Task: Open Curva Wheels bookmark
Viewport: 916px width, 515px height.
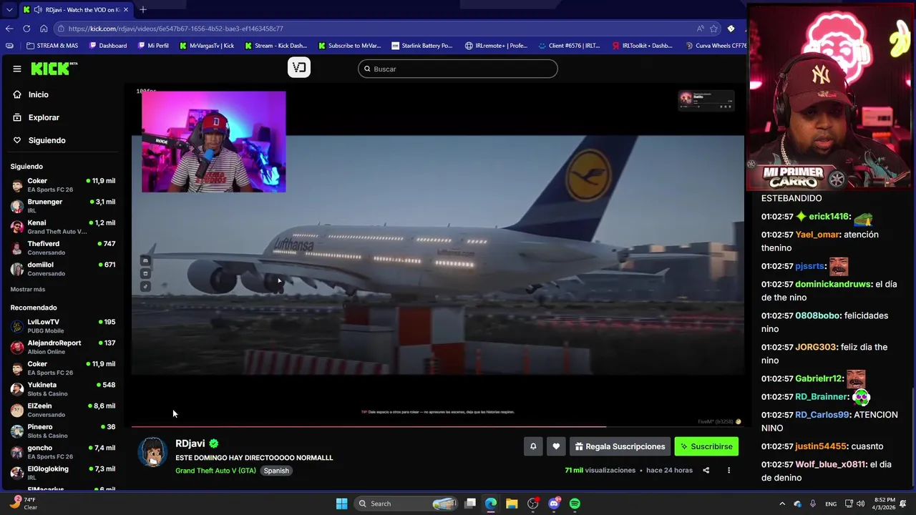Action: [715, 46]
